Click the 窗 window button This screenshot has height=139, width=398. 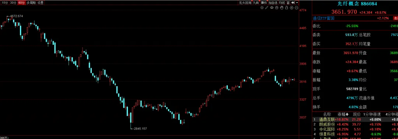[x=288, y=3]
